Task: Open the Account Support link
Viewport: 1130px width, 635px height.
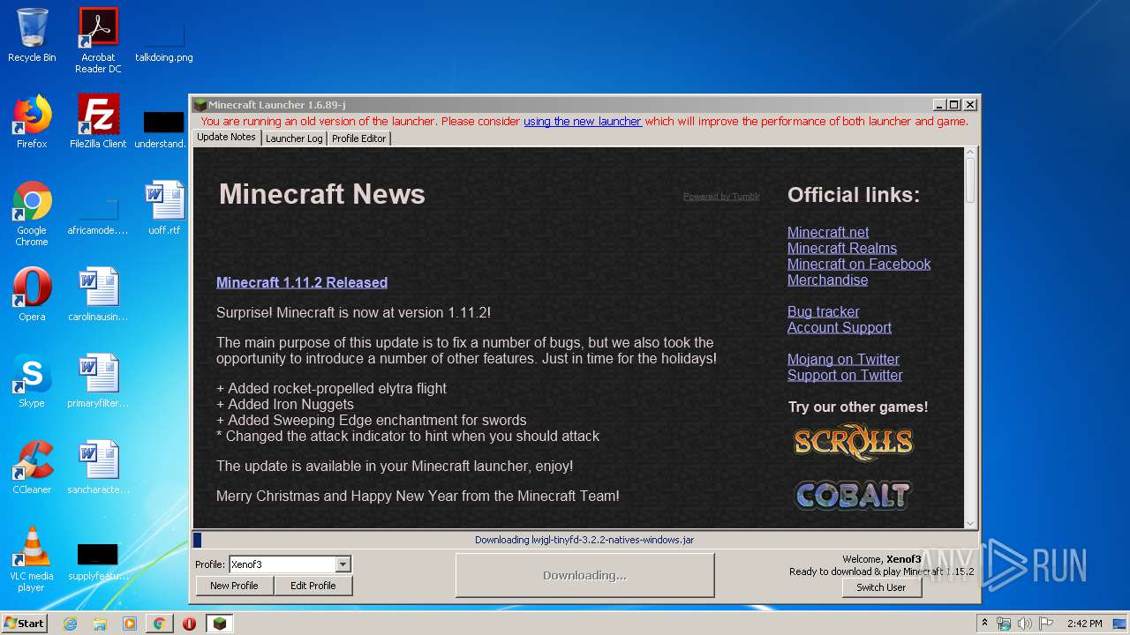Action: 840,327
